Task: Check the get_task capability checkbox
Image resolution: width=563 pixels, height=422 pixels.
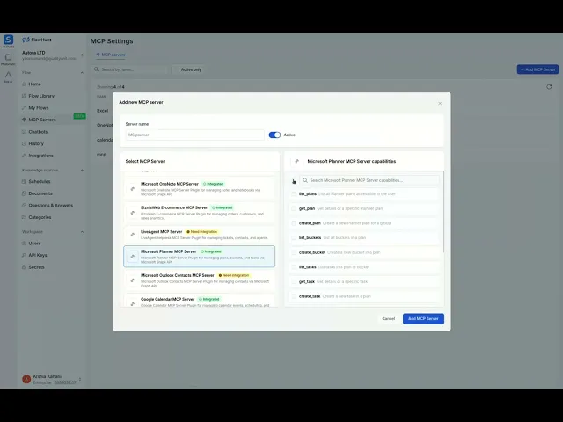Action: click(x=294, y=281)
